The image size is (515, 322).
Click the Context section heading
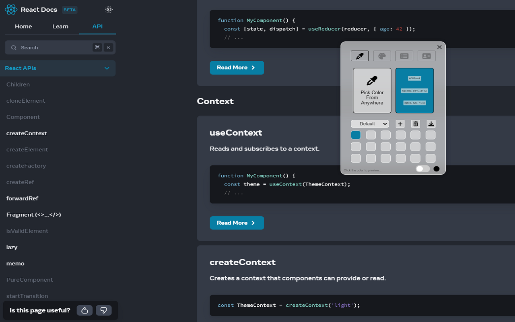tap(215, 101)
